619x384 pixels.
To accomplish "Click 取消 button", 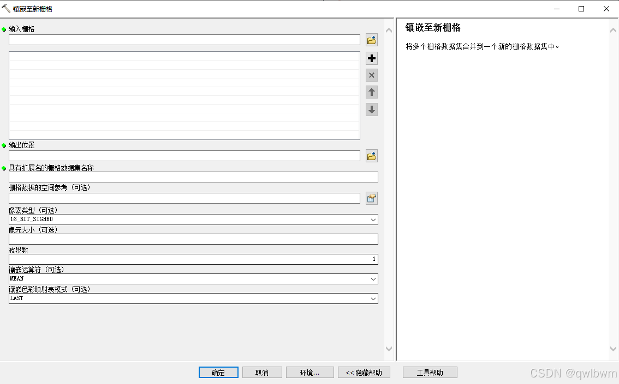I will pyautogui.click(x=262, y=373).
